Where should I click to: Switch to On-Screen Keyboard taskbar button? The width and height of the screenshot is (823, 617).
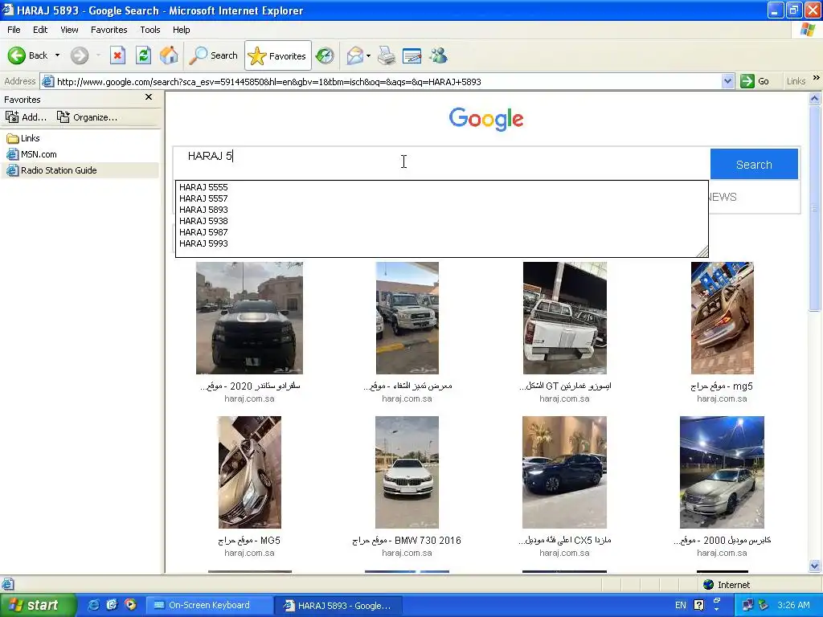209,605
